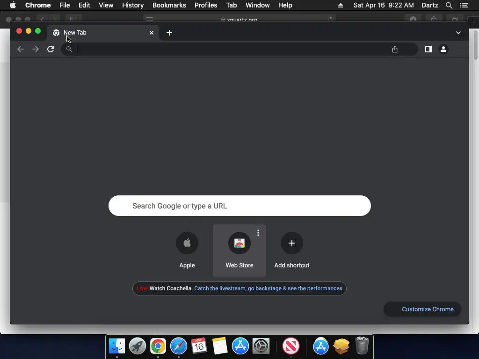The height and width of the screenshot is (359, 479).
Task: Click the date and time in the menu bar
Action: click(x=384, y=5)
